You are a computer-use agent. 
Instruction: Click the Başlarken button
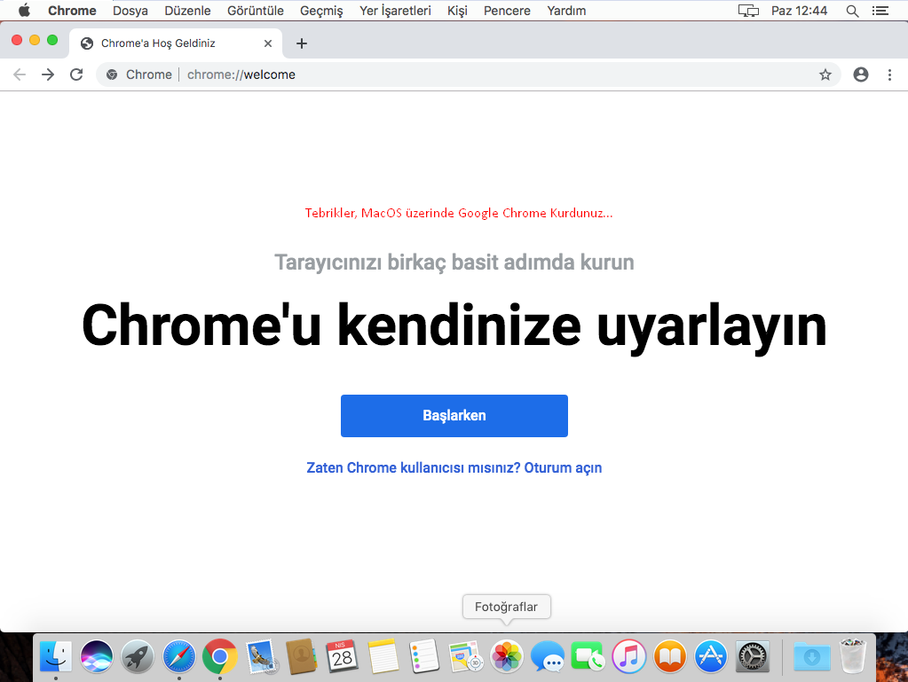[454, 416]
